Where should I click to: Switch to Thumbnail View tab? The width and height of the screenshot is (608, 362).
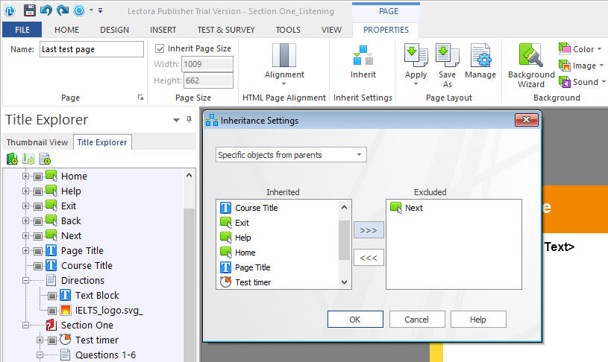[37, 142]
